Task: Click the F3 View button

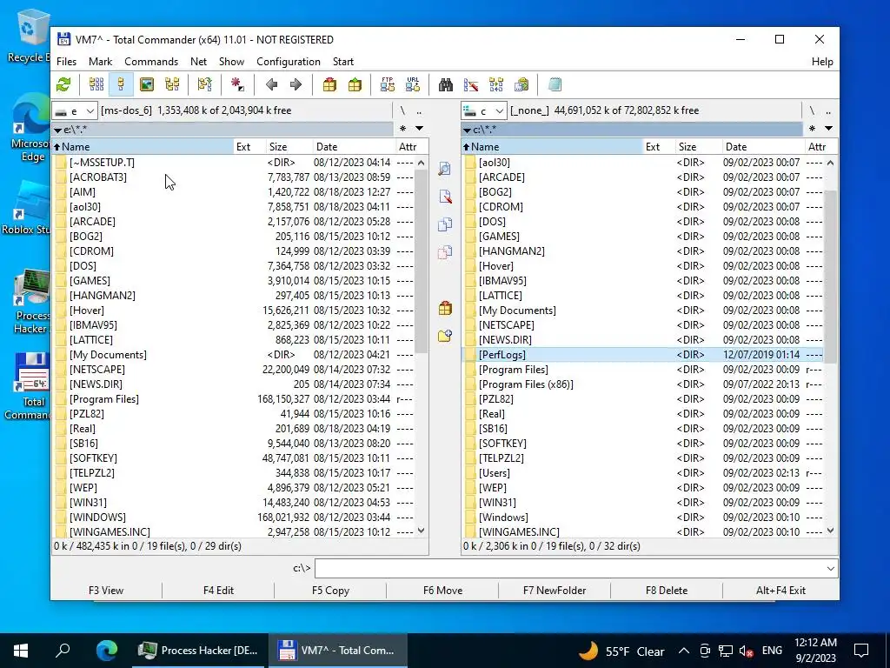Action: 106,591
